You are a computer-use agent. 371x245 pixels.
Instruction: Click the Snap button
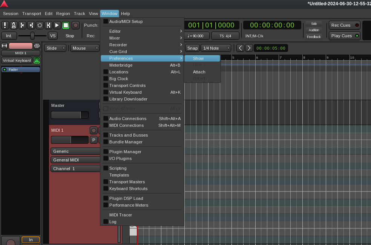click(x=192, y=48)
